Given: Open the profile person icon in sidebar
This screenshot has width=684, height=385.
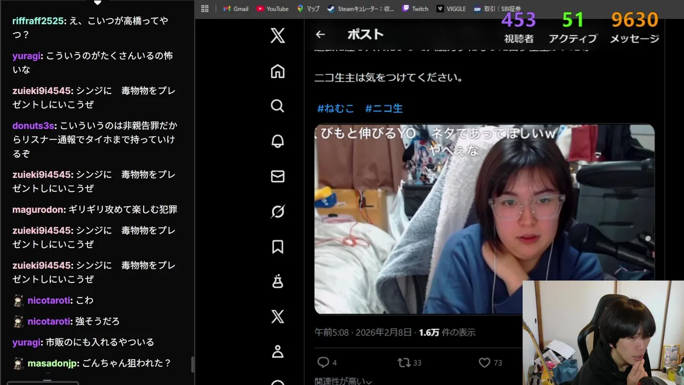Looking at the screenshot, I should click(277, 351).
